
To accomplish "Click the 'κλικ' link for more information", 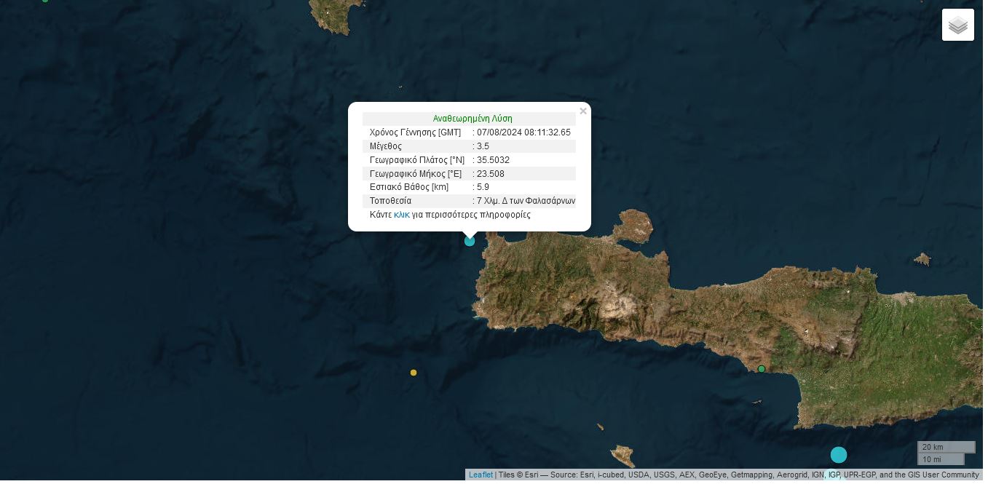I will [x=401, y=215].
